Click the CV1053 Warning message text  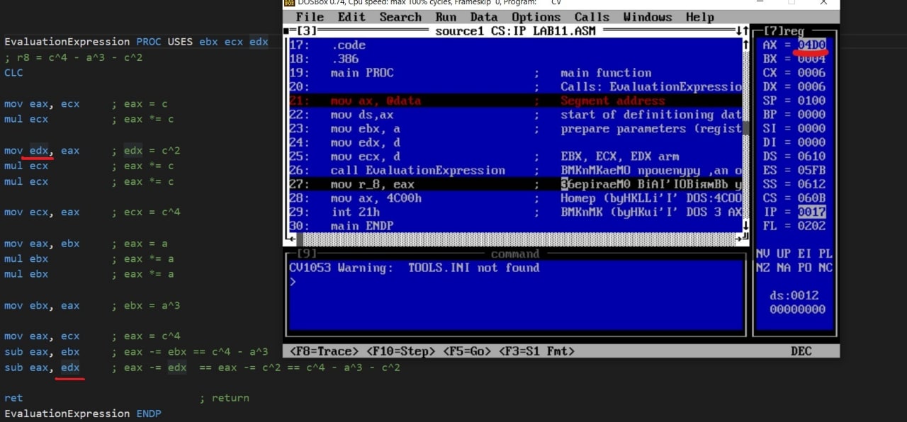[x=414, y=268]
